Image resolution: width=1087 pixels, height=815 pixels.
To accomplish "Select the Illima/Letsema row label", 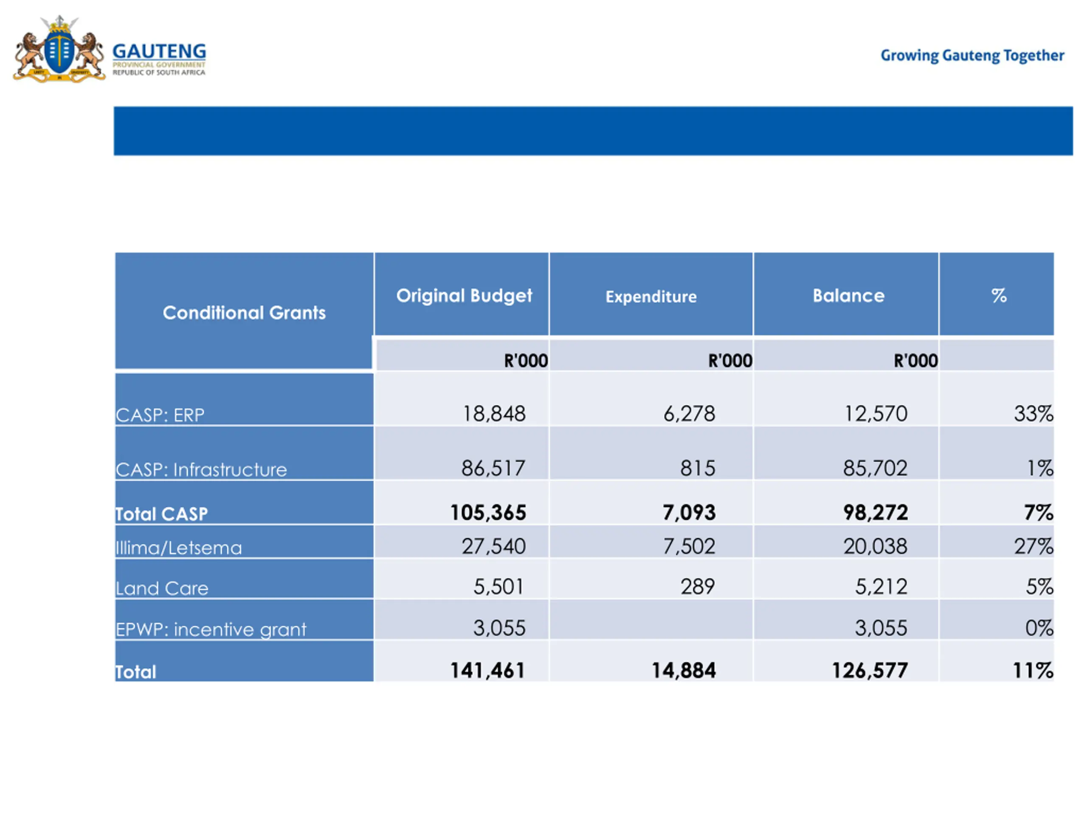I will click(x=179, y=548).
